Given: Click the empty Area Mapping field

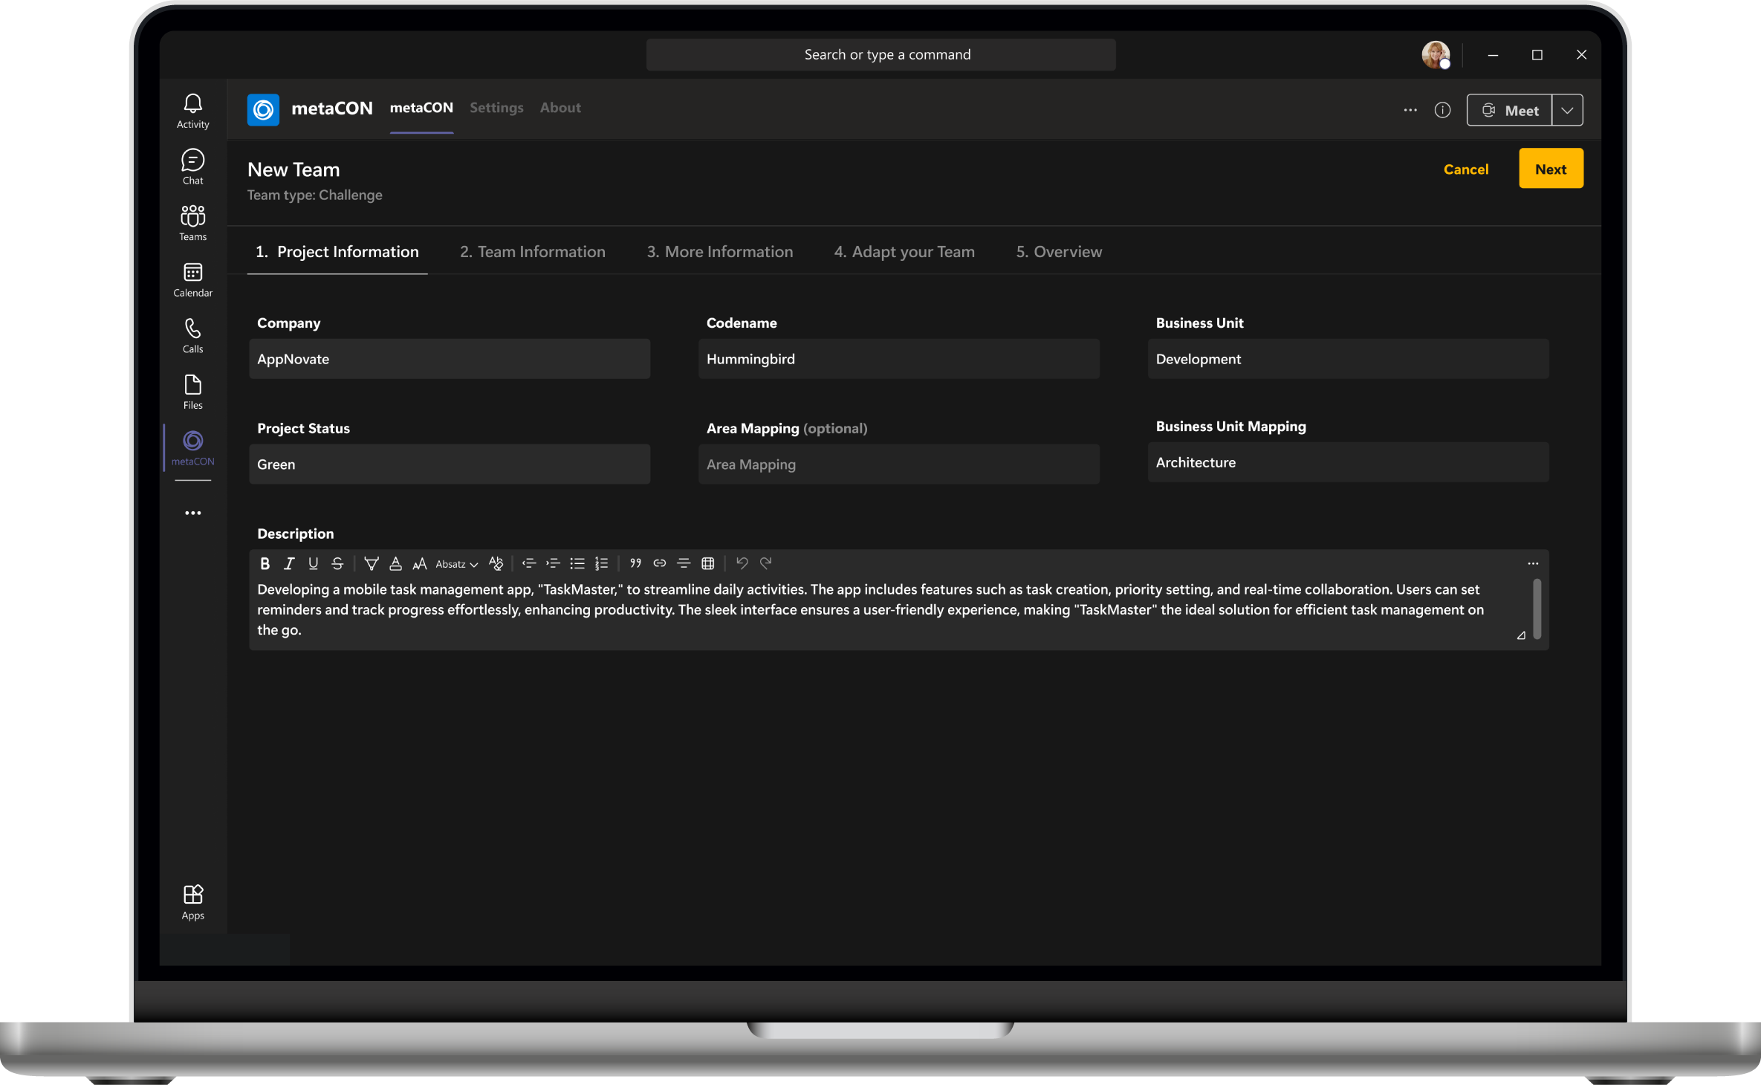Looking at the screenshot, I should point(899,464).
